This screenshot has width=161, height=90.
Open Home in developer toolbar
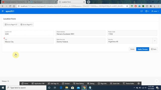[25, 83]
